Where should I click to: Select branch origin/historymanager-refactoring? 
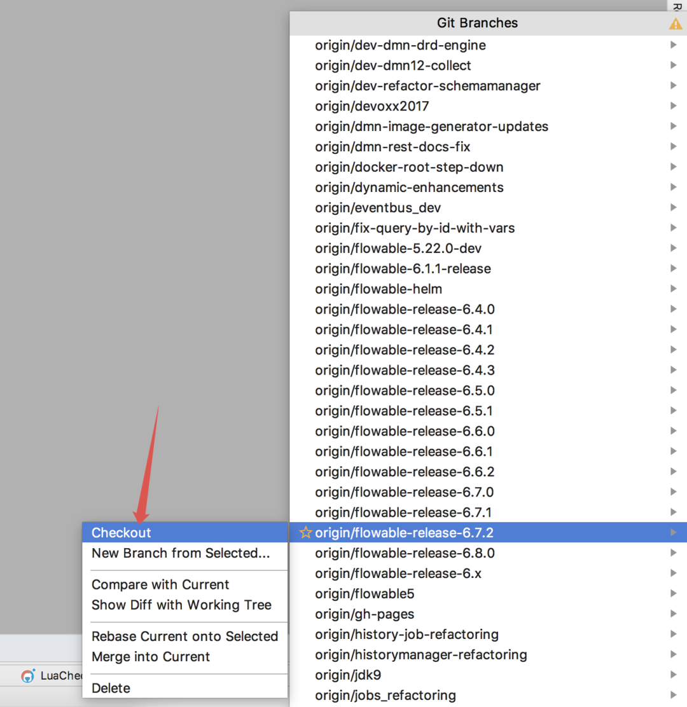tap(488, 654)
